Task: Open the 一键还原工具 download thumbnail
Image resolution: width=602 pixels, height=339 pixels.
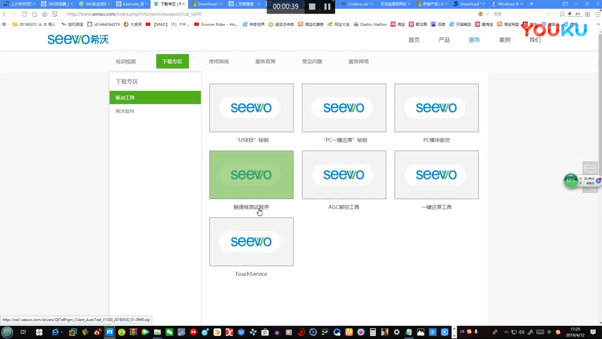Action: pos(436,175)
